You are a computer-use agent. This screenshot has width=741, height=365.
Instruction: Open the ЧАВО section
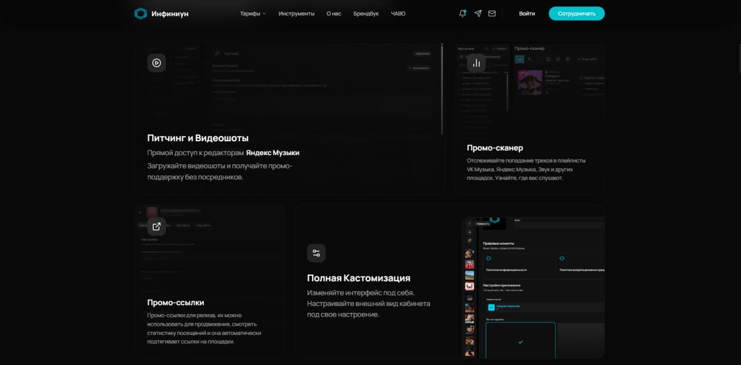pos(398,13)
